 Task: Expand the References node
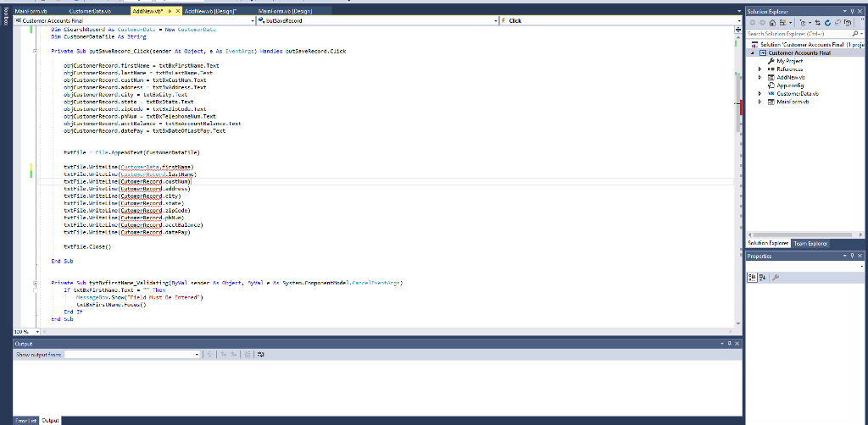click(759, 69)
